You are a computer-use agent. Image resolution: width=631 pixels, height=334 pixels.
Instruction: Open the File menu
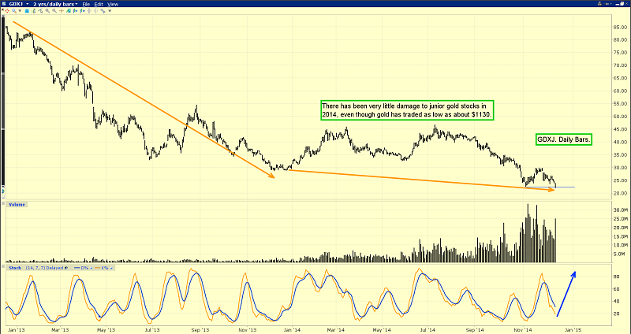click(86, 4)
